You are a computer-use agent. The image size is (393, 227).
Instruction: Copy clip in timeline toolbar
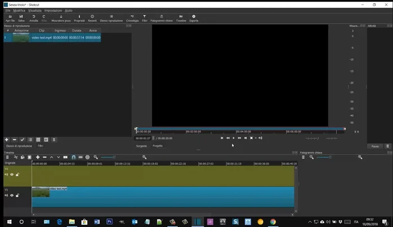[x=22, y=157]
